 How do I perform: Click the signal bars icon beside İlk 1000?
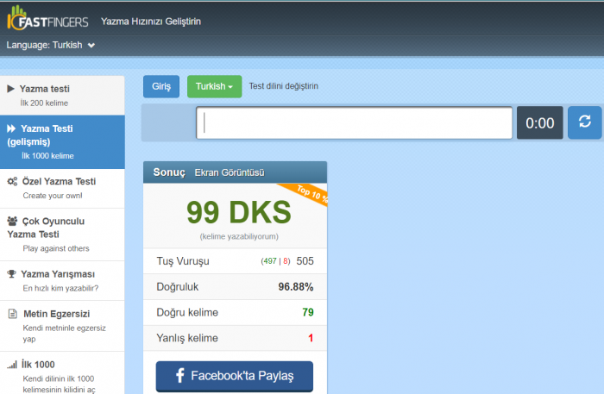(x=12, y=365)
